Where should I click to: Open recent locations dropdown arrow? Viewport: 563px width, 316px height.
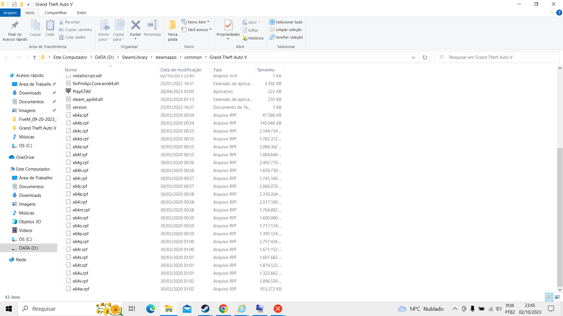[27, 57]
